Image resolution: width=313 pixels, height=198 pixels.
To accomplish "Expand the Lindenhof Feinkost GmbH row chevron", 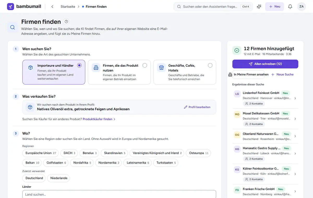I will (x=295, y=98).
